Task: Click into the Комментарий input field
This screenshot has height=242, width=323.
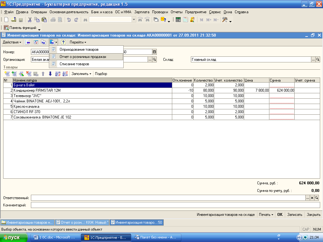Action: tap(175, 205)
